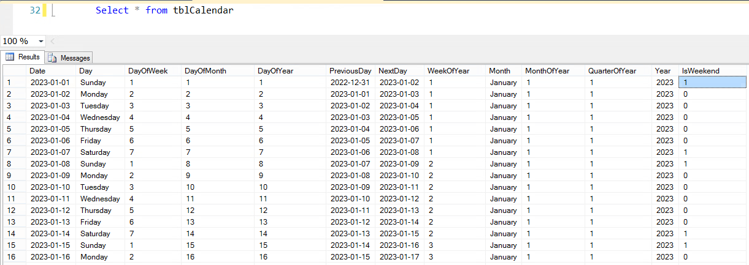Switch to the Messages tab
This screenshot has width=749, height=265.
69,58
